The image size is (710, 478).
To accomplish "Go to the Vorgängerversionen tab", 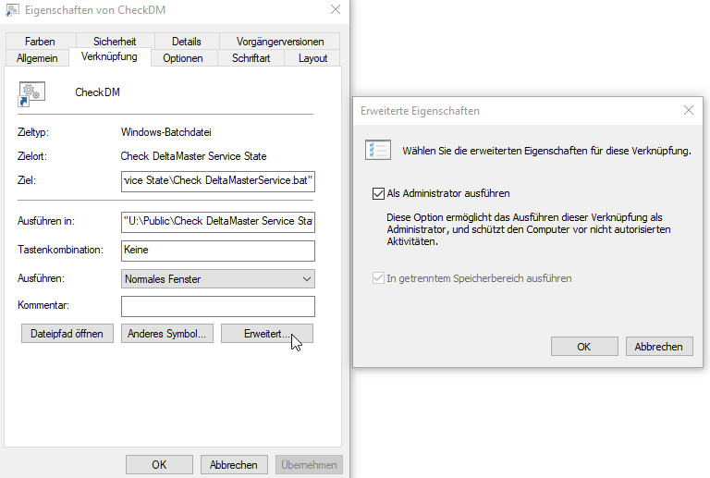I will (x=279, y=42).
